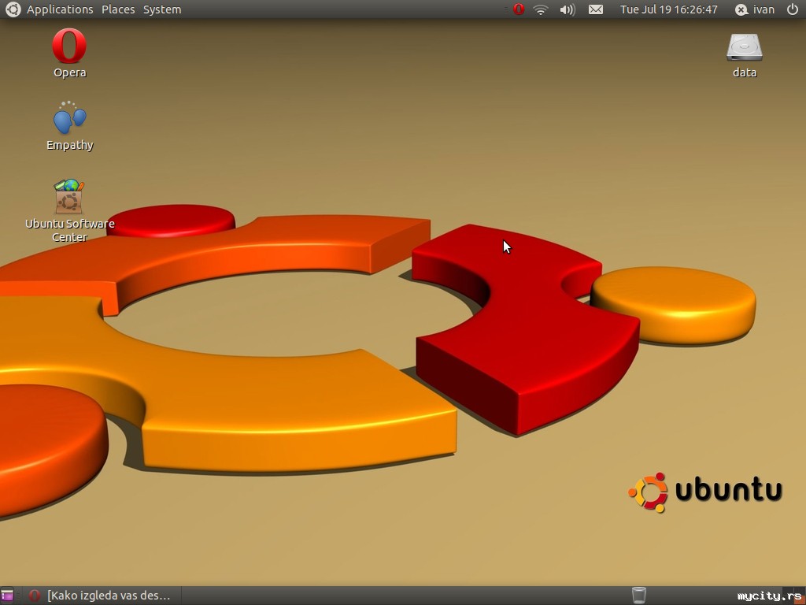The width and height of the screenshot is (806, 605).
Task: Open the volume indicator
Action: coord(568,9)
